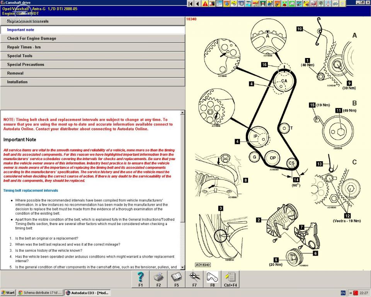
Task: Click the red system tray icon
Action: pyautogui.click(x=356, y=293)
